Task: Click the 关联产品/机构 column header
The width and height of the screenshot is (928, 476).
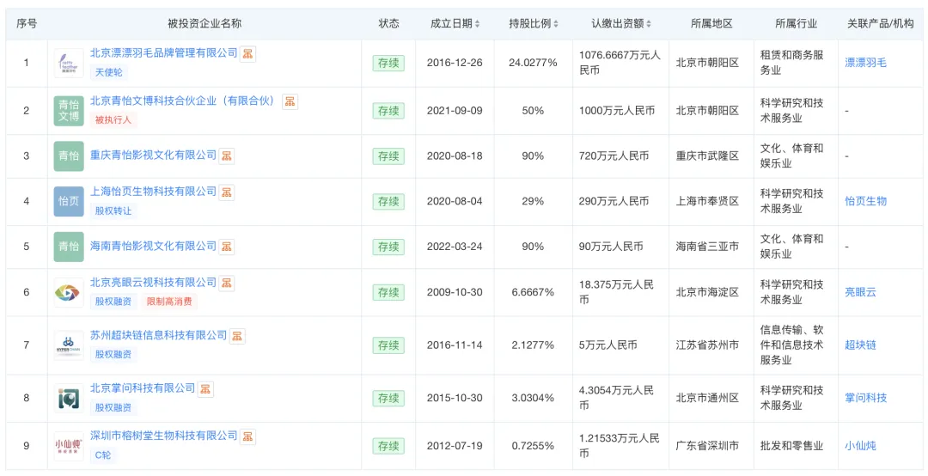Action: (880, 24)
